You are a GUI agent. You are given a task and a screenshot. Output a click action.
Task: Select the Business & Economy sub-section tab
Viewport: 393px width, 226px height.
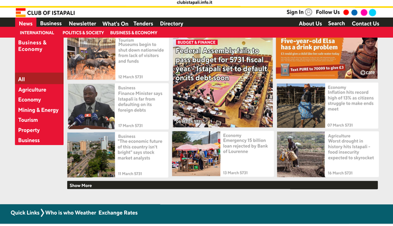coord(134,32)
